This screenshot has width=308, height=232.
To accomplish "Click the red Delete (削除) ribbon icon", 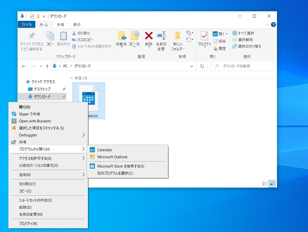I will tap(149, 36).
